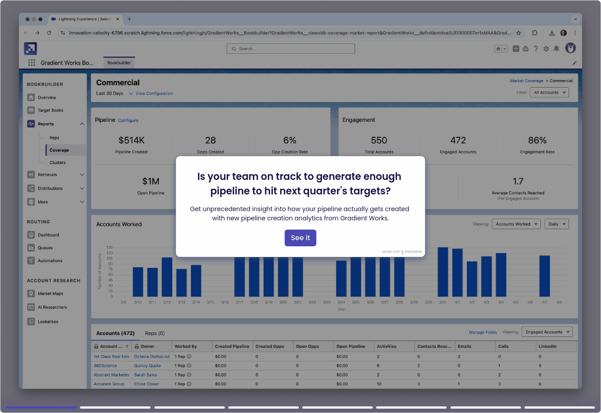Viewport: 601px width, 413px height.
Task: Bookmark this page with star icon
Action: click(x=519, y=33)
